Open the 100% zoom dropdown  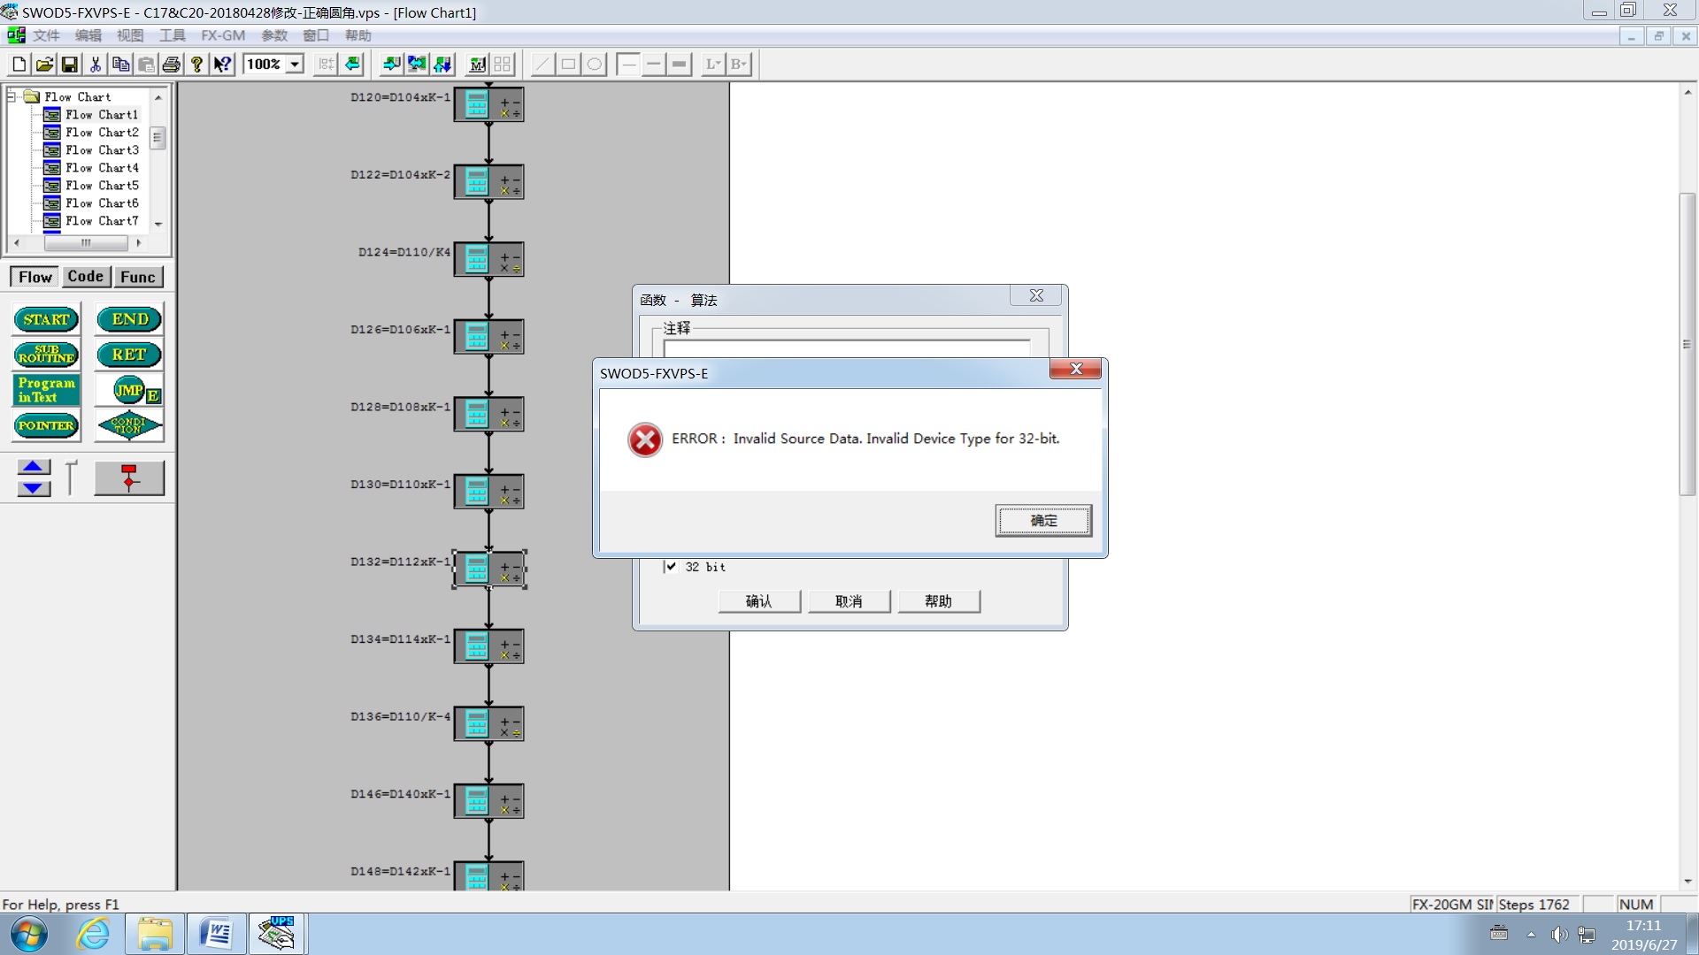pos(296,64)
